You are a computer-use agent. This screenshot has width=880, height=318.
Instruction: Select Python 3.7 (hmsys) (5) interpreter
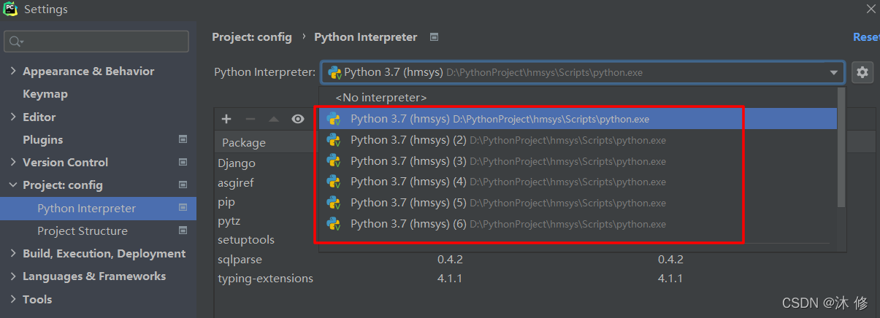click(x=578, y=203)
